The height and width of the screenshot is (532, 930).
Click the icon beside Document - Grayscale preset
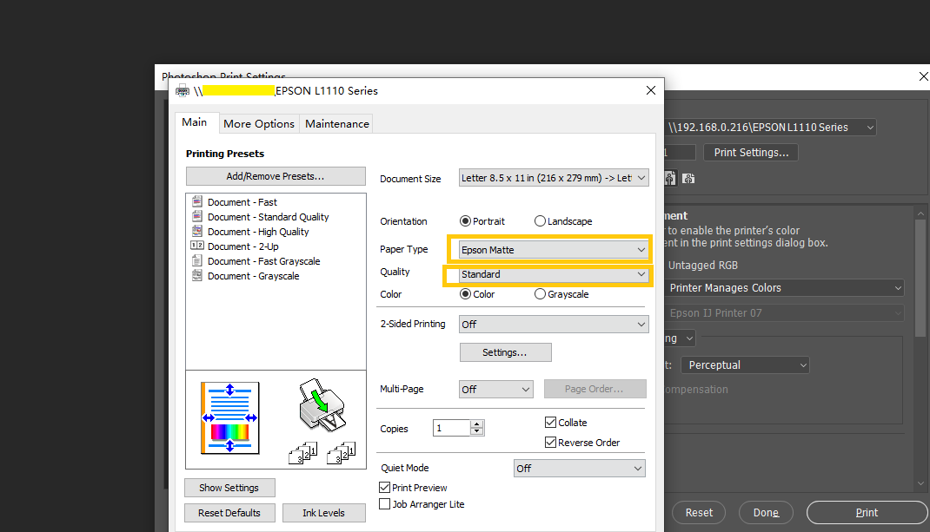coord(197,275)
